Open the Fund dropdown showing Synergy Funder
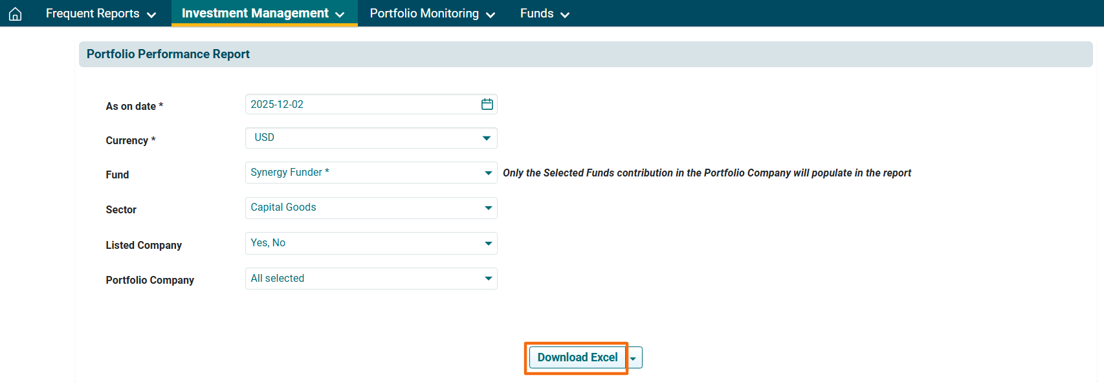Image resolution: width=1104 pixels, height=382 pixels. pyautogui.click(x=370, y=173)
